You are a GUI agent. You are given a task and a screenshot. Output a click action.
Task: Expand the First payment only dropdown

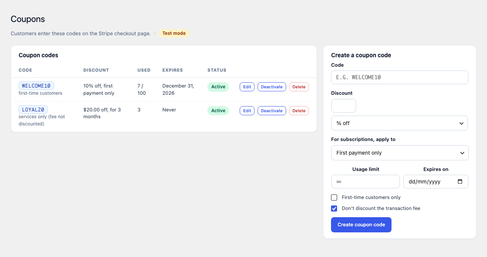[x=400, y=153]
